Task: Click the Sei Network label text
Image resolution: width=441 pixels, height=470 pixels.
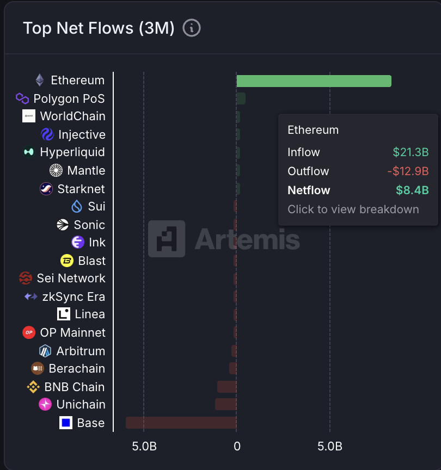Action: [x=71, y=278]
